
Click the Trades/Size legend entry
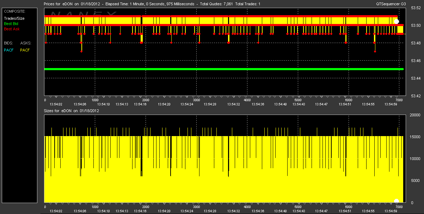[14, 18]
